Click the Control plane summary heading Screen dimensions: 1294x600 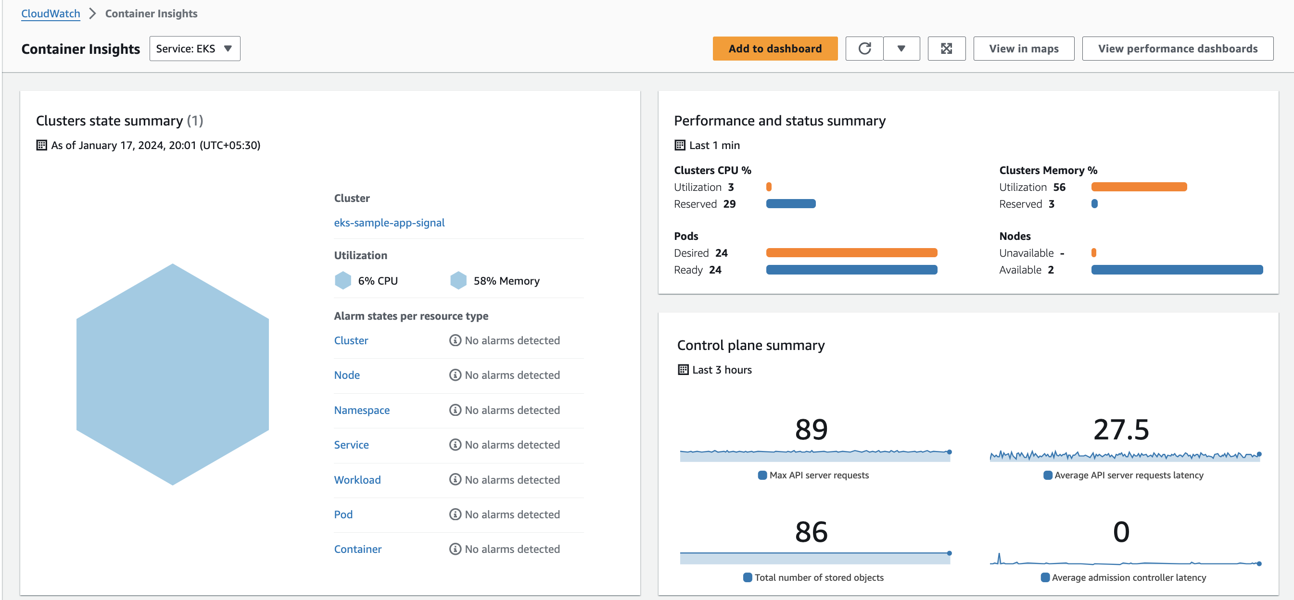point(750,346)
